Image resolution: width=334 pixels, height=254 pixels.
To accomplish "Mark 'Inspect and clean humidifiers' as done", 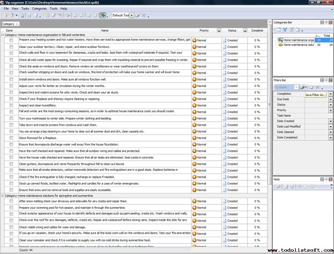I will 11,106.
